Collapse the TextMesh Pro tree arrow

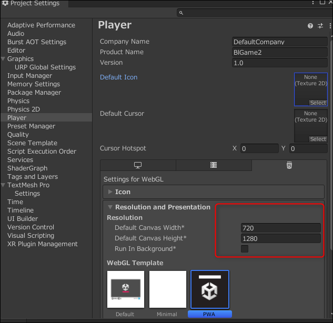(3, 185)
